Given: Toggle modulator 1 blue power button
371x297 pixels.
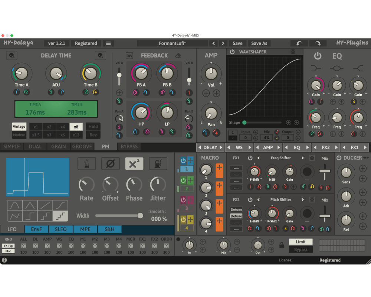Looking at the screenshot, I should (x=183, y=161).
